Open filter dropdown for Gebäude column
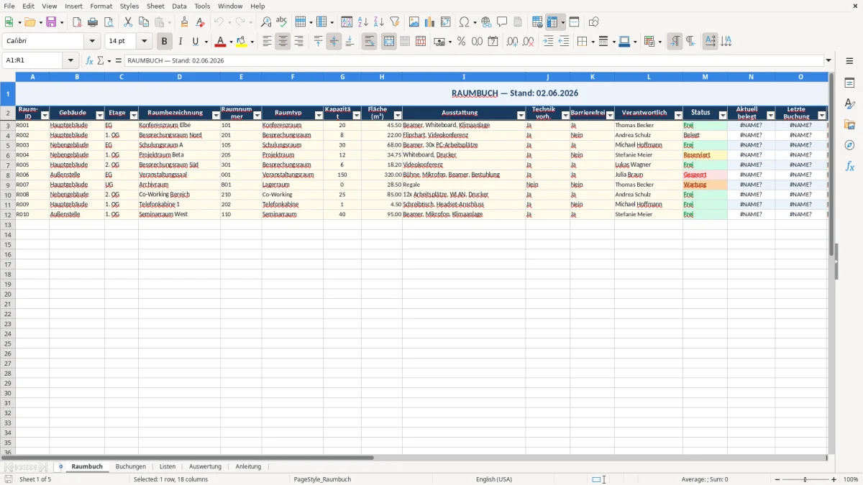The height and width of the screenshot is (485, 863). coord(99,116)
